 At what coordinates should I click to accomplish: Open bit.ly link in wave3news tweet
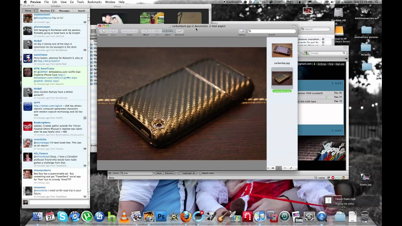48,61
